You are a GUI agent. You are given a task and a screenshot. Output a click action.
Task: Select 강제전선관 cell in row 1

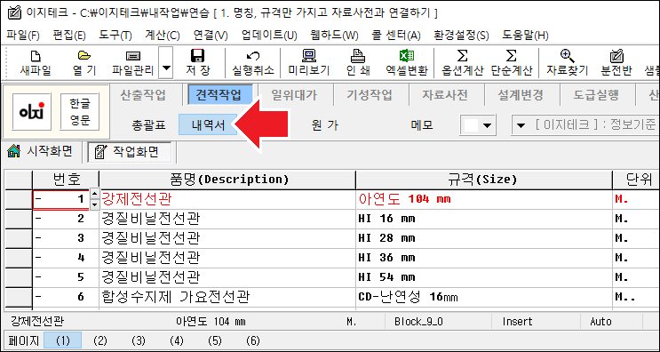click(x=227, y=199)
